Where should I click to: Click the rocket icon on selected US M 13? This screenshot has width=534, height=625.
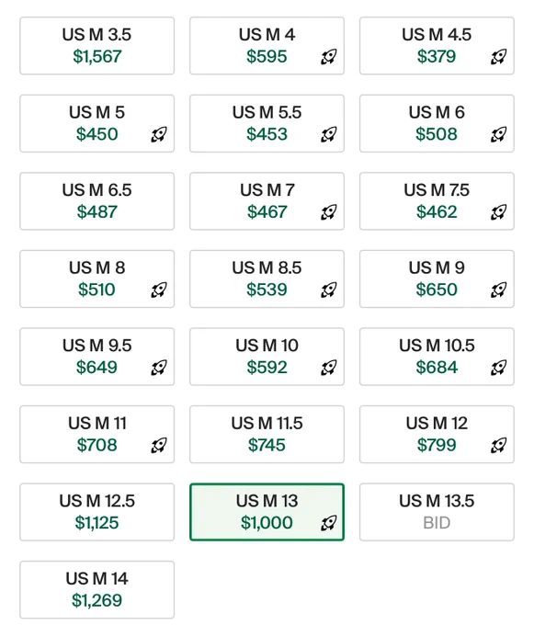click(329, 523)
